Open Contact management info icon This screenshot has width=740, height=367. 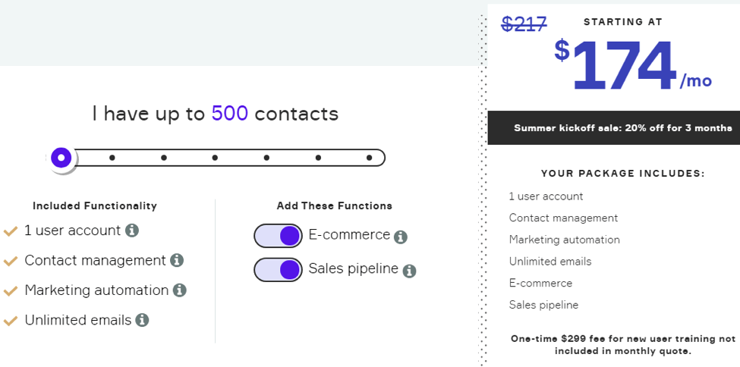click(x=177, y=260)
